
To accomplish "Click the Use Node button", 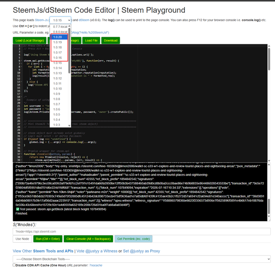I will (x=22, y=239).
